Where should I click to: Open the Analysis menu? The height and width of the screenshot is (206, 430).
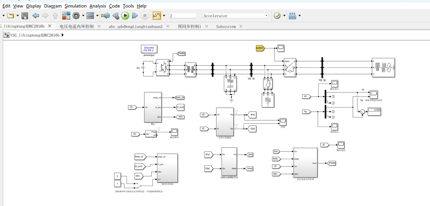click(x=98, y=6)
